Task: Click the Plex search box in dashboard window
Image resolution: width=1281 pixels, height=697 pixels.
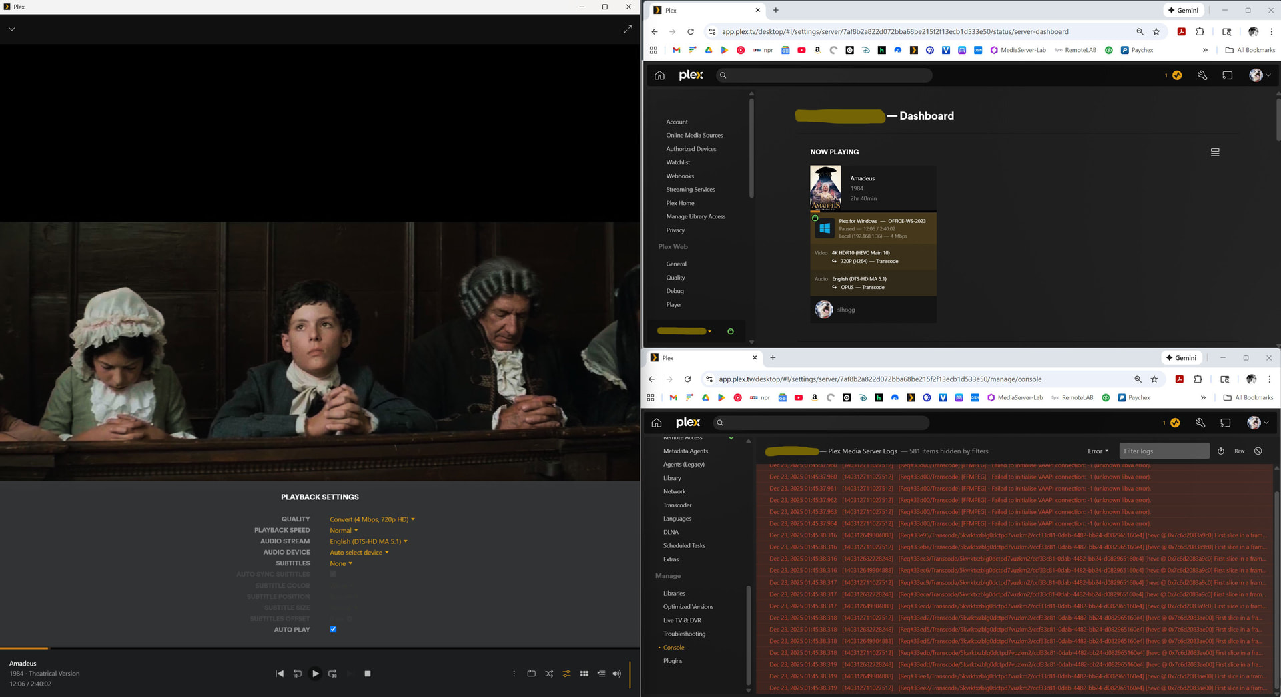Action: (823, 75)
